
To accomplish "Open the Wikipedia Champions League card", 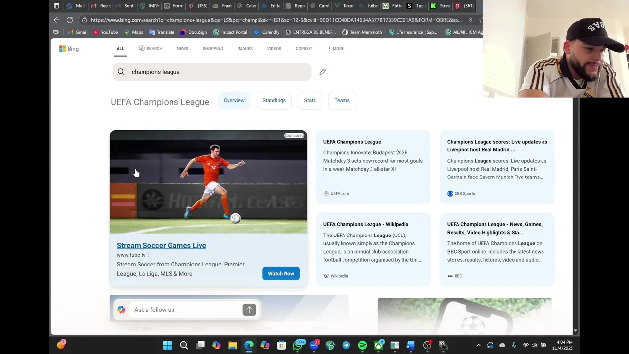I will tap(373, 249).
